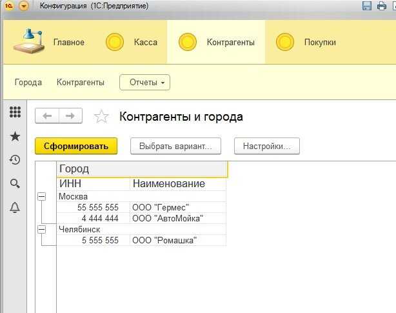Viewport: 396px width, 313px height.
Task: Open the Города link
Action: point(28,82)
